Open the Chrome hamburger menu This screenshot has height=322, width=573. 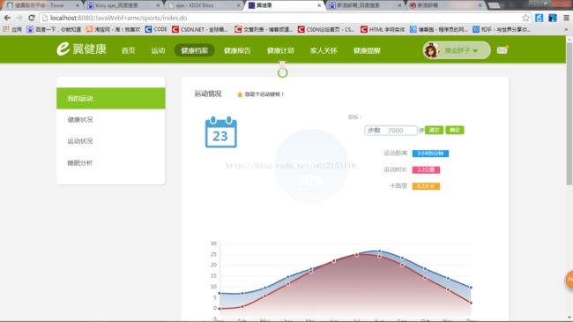[566, 18]
